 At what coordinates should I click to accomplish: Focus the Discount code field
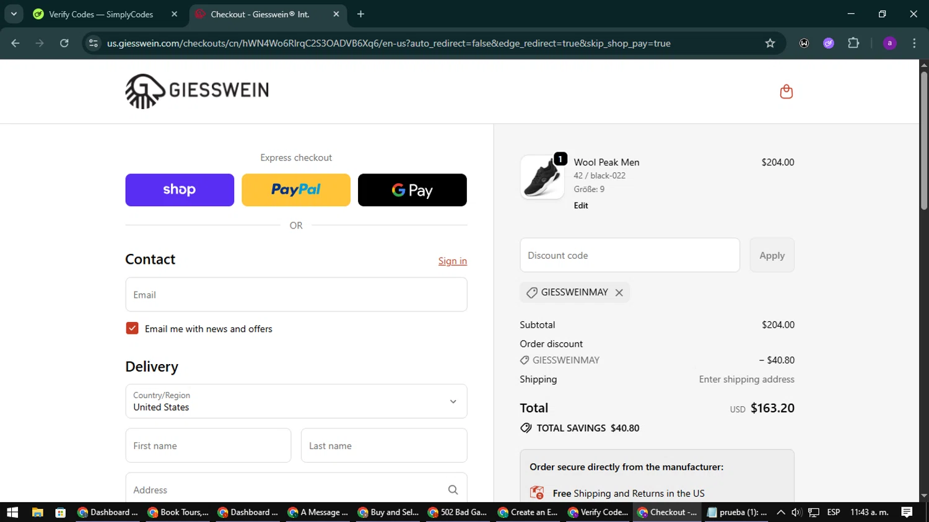coord(630,255)
